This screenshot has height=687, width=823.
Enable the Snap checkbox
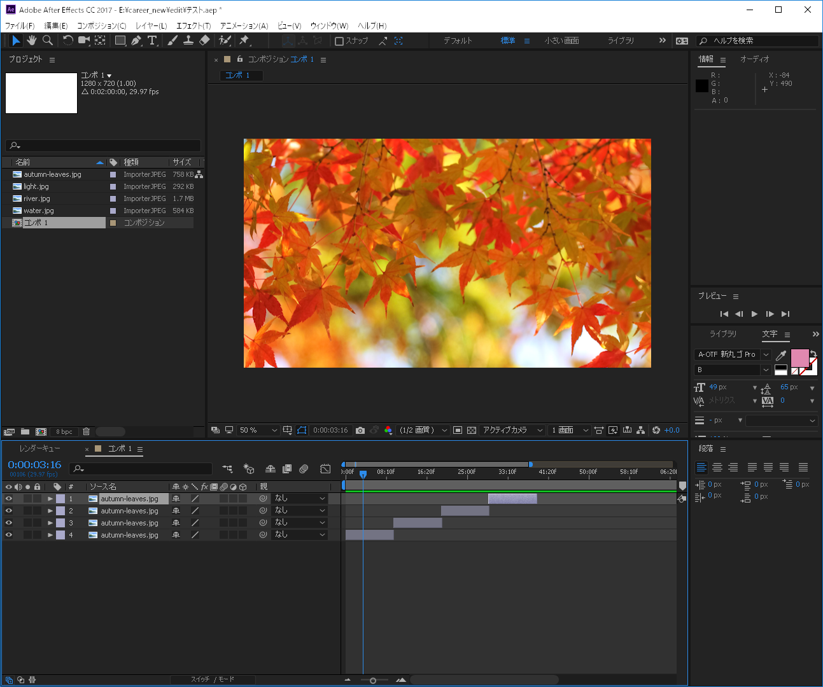(339, 41)
